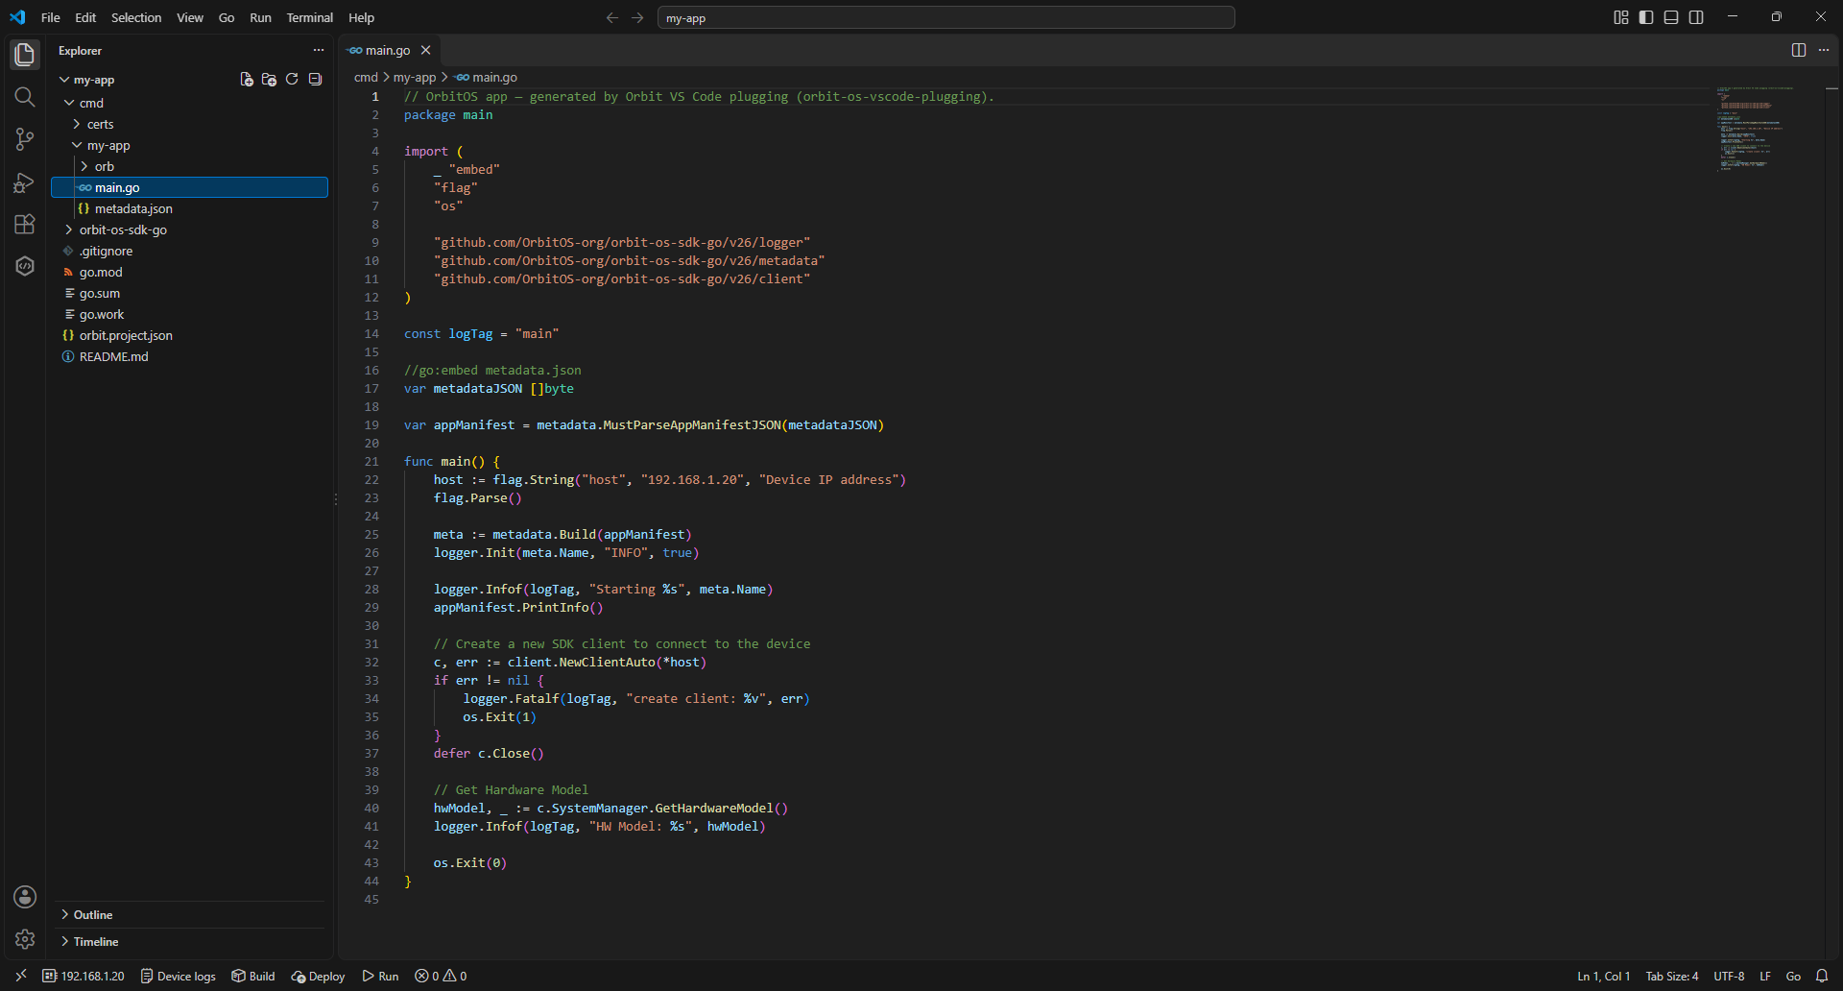
Task: Open the File menu
Action: click(51, 17)
